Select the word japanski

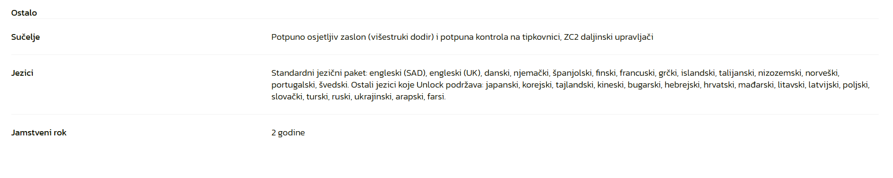click(x=502, y=85)
